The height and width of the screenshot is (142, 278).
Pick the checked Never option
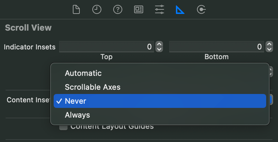click(x=160, y=101)
